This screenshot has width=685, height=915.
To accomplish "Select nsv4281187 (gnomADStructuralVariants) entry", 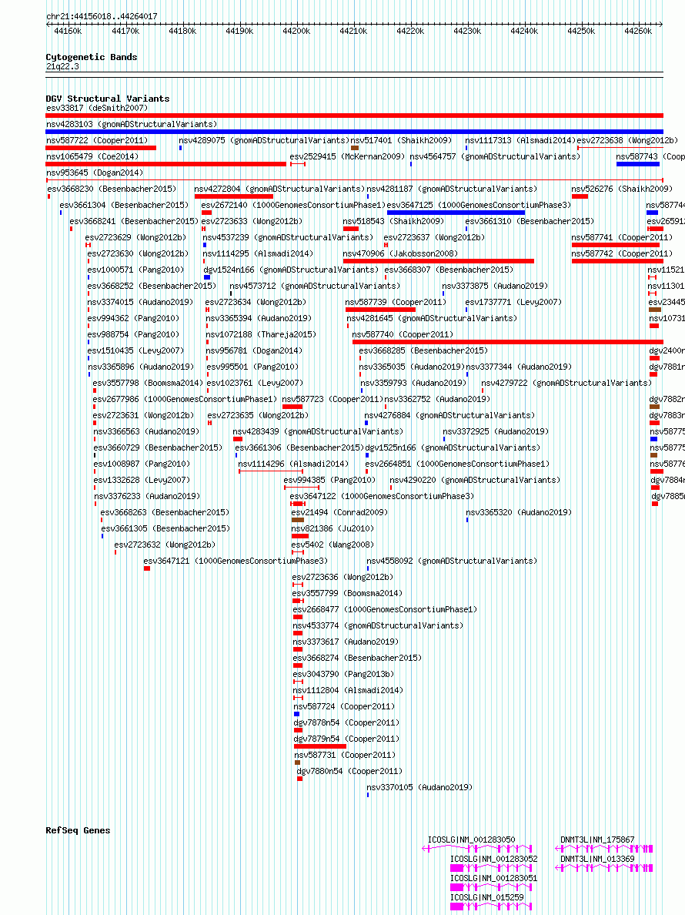I will (452, 189).
